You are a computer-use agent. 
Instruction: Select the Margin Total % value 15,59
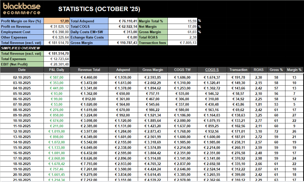coord(182,21)
